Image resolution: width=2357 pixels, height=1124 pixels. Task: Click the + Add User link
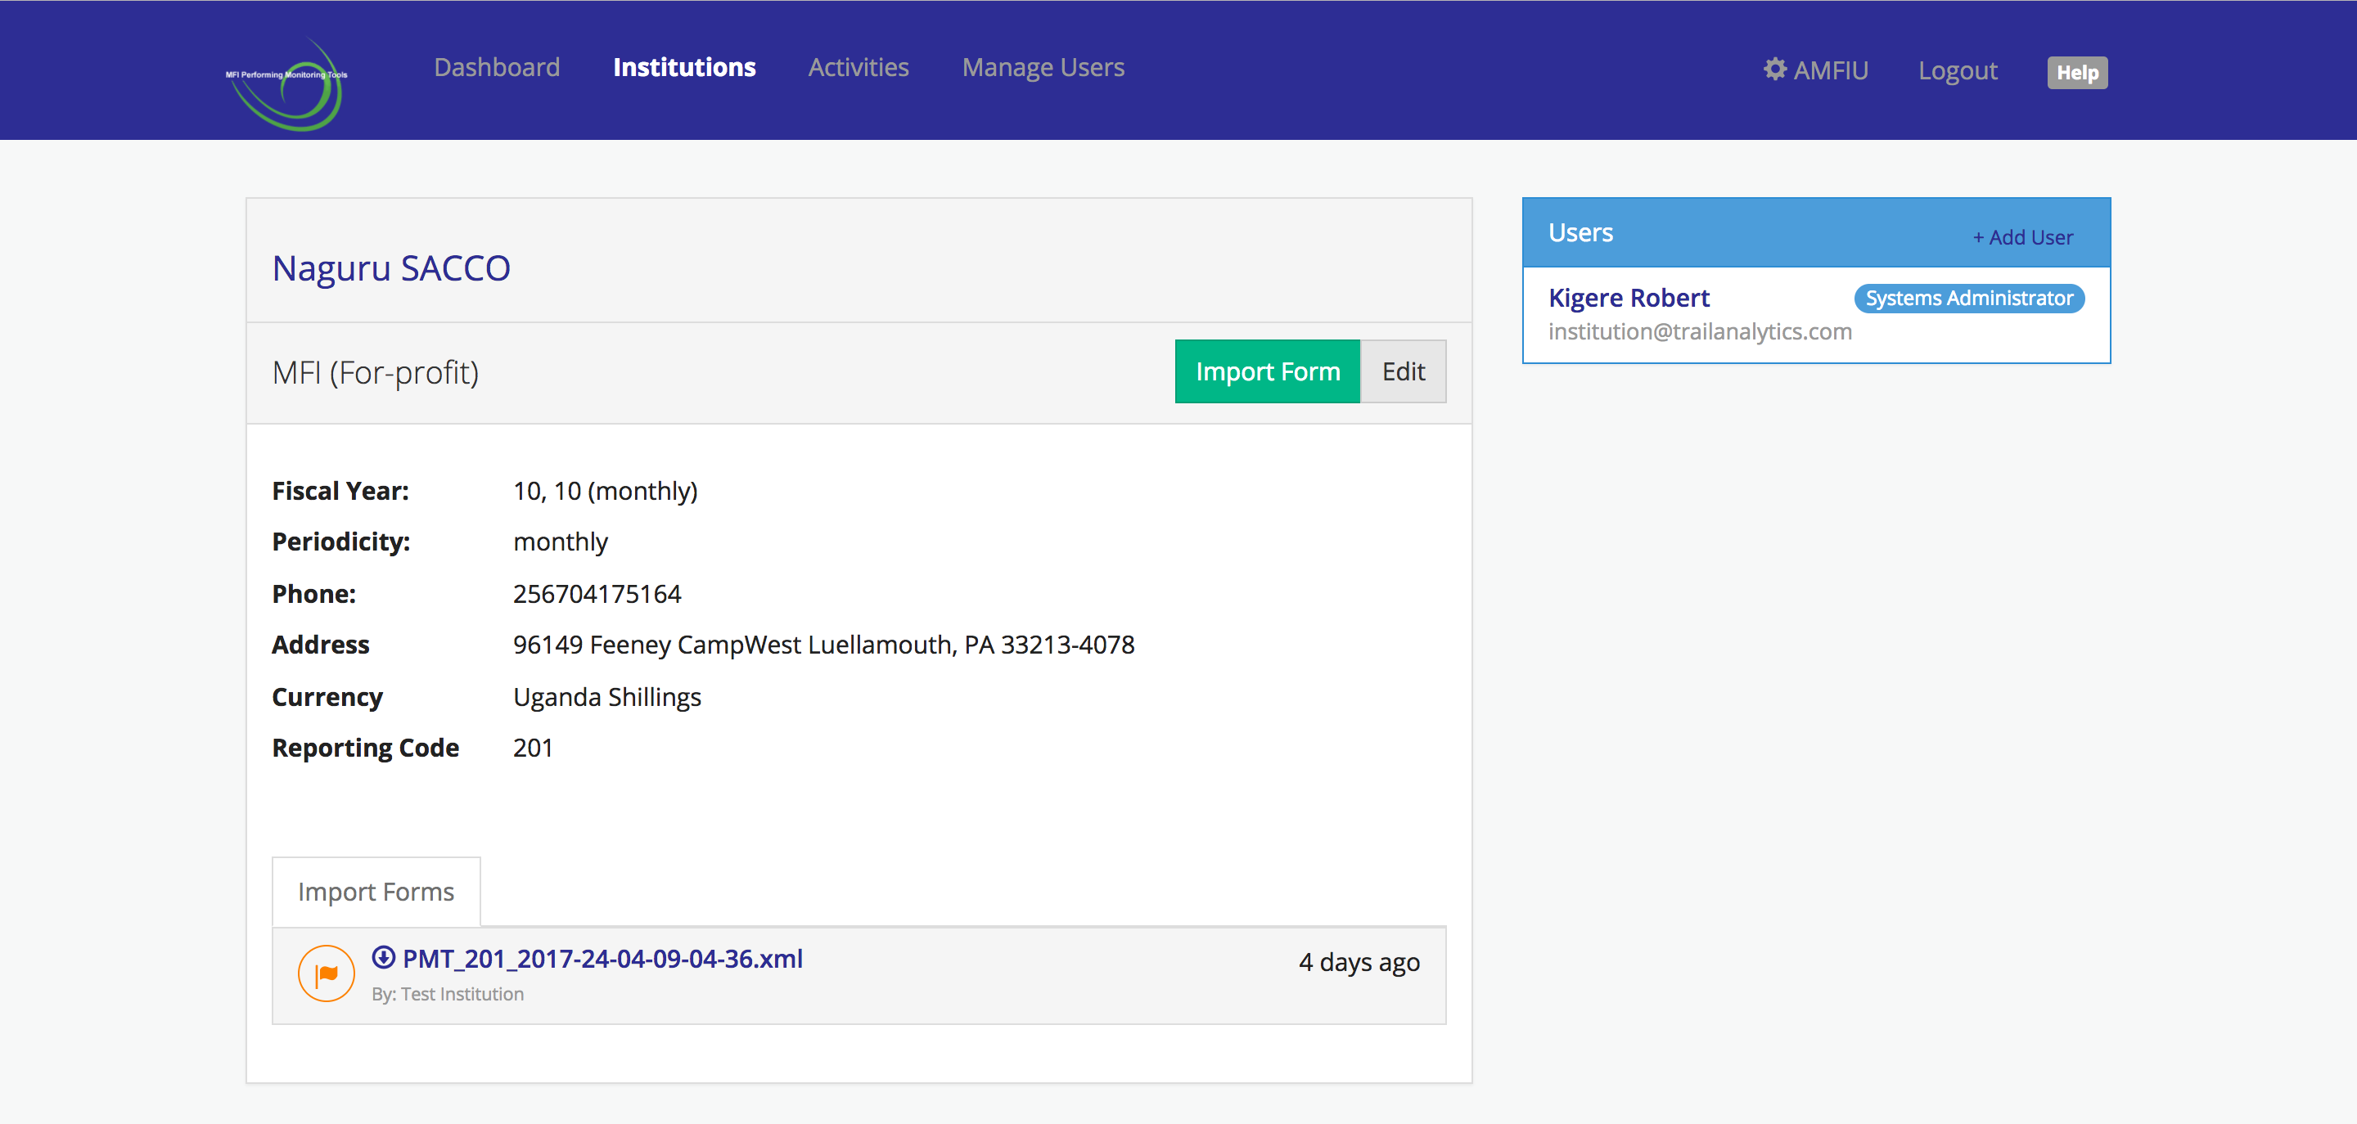2022,237
